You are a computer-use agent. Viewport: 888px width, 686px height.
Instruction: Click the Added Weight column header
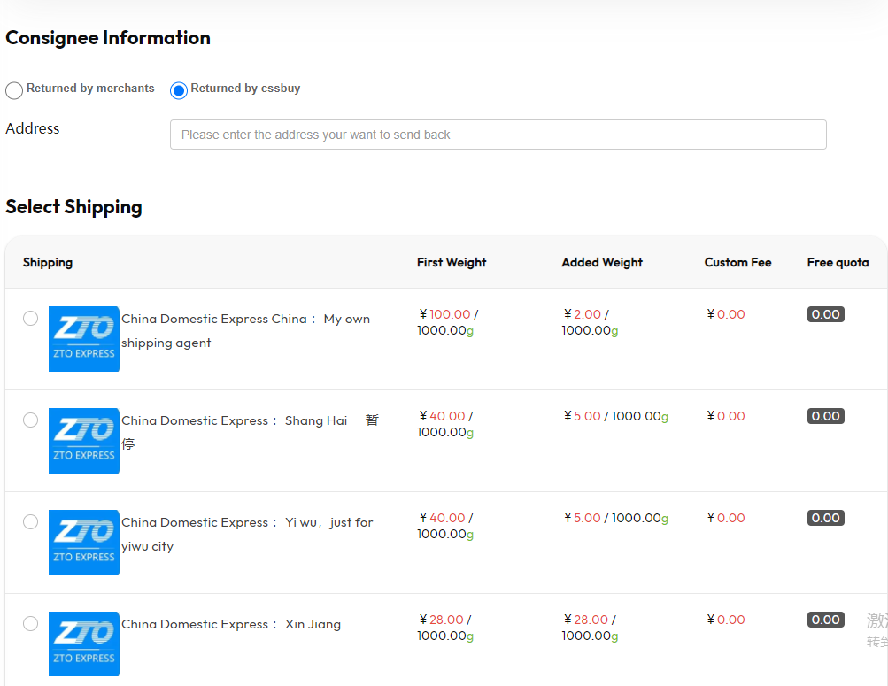click(602, 263)
